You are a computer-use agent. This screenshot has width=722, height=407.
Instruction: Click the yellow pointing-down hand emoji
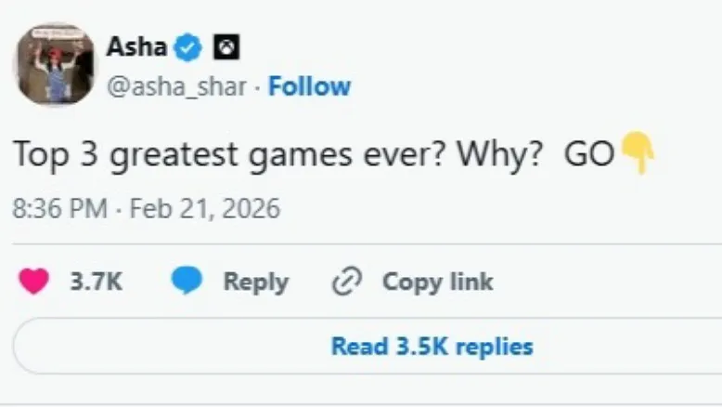point(638,152)
